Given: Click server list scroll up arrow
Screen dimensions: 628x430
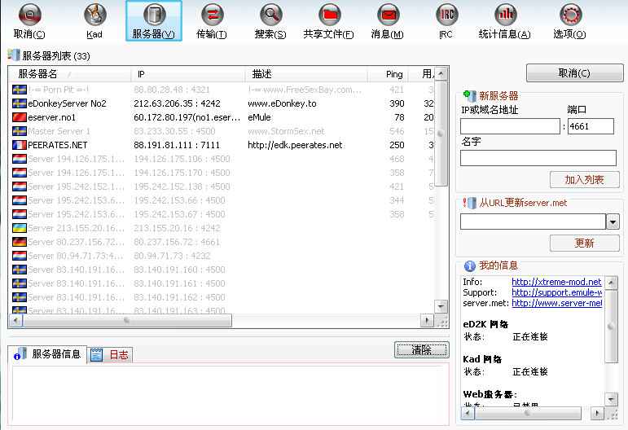Looking at the screenshot, I should [x=441, y=74].
